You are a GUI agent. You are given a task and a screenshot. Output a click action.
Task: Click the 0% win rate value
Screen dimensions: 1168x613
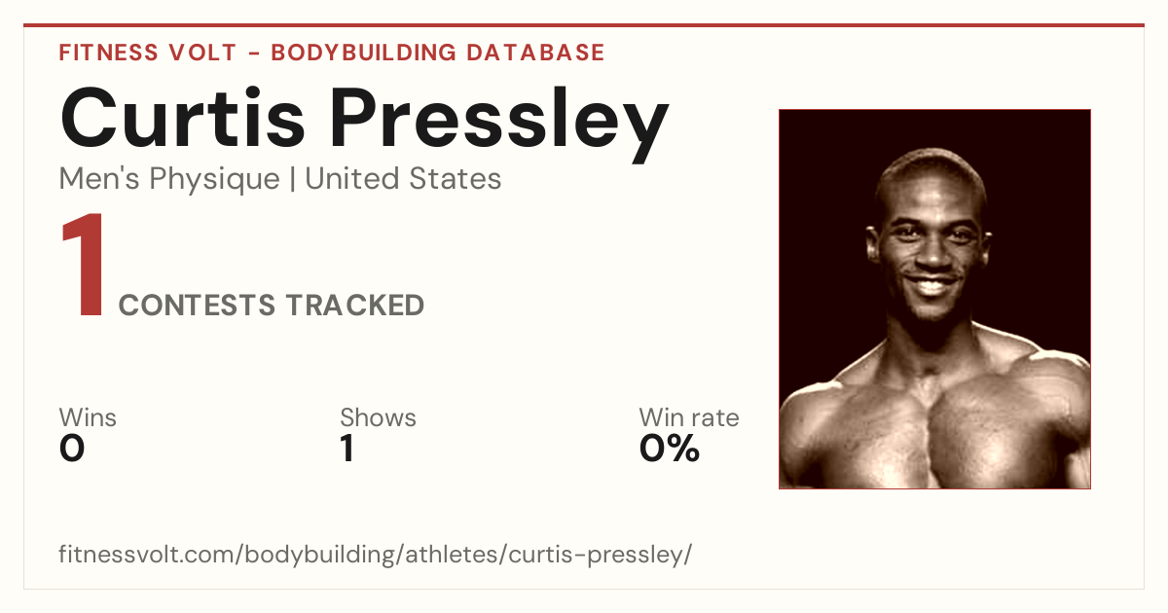[x=670, y=449]
